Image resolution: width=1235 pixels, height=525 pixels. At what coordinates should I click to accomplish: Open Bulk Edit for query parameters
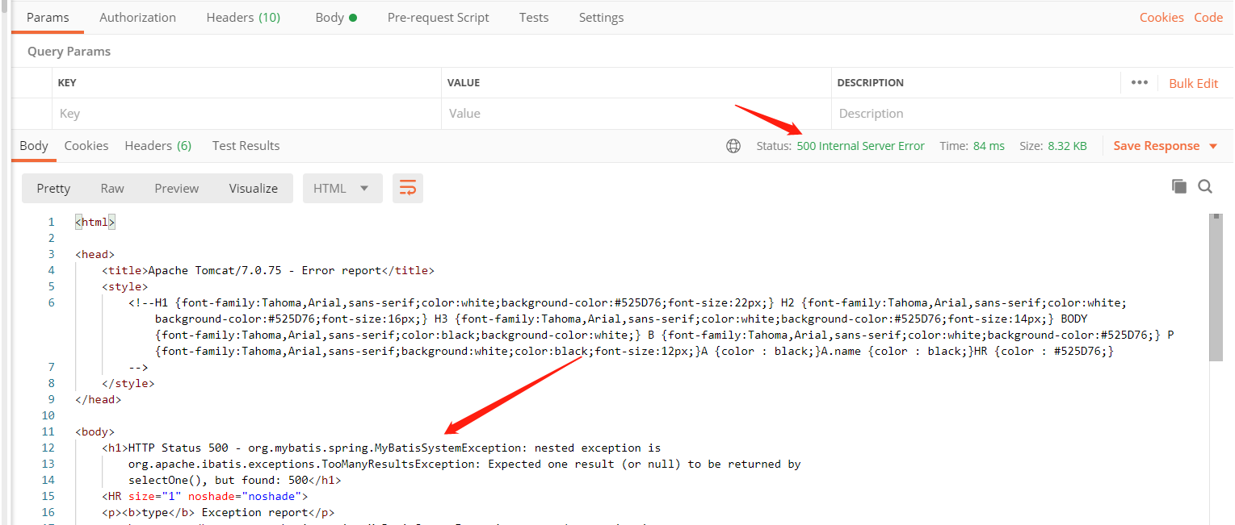pos(1193,82)
